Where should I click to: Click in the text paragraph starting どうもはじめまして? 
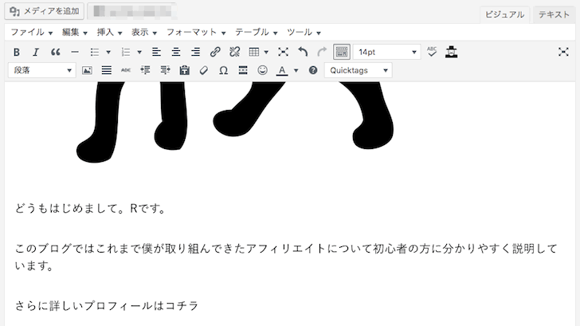click(x=89, y=210)
